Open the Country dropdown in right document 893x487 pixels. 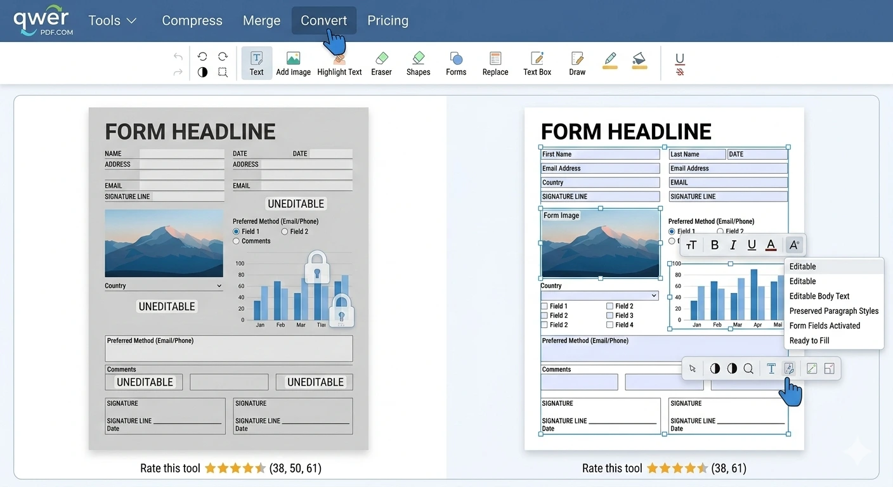point(599,295)
